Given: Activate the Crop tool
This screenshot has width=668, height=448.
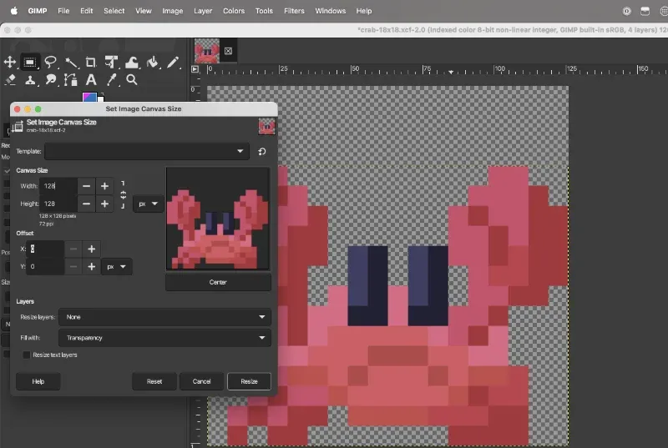Looking at the screenshot, I should click(90, 63).
